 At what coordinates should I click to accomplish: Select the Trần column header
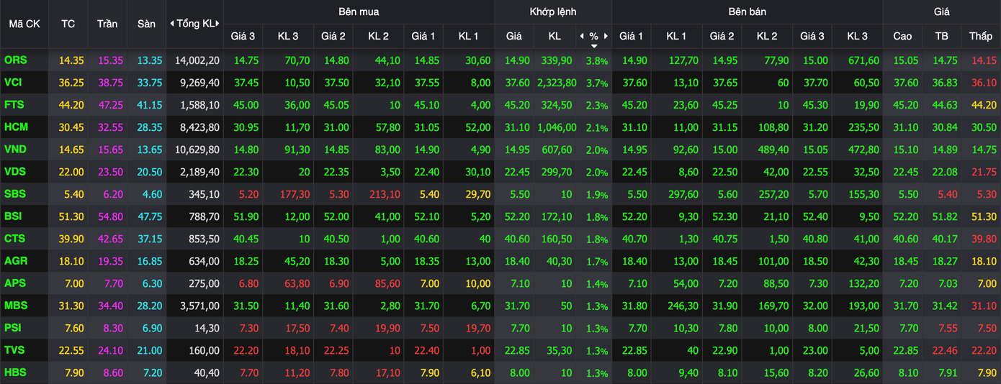(x=107, y=24)
